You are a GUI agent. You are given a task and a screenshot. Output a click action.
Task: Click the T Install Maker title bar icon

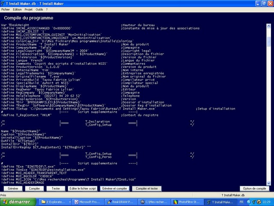click(3, 3)
